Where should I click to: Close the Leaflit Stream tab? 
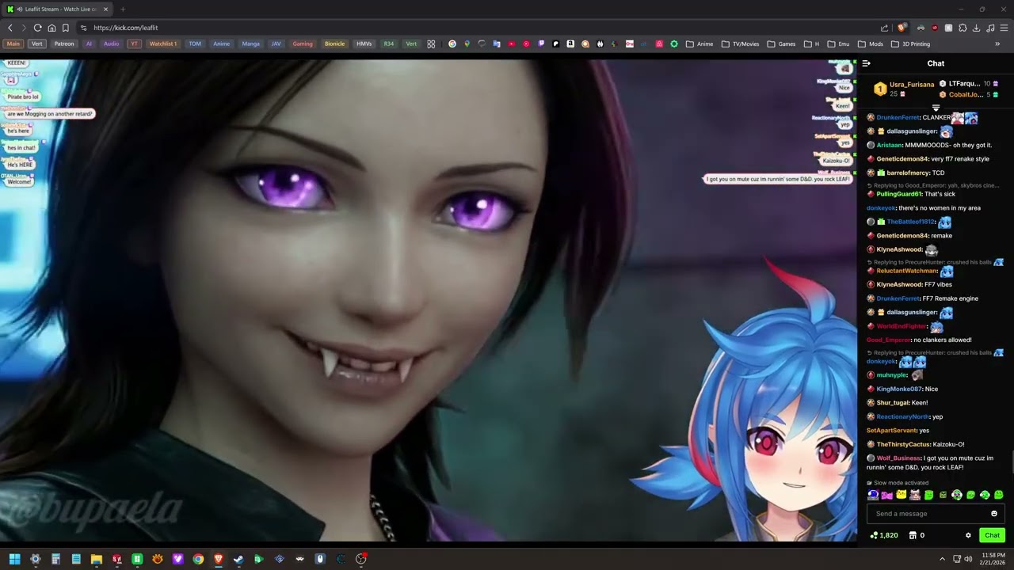[x=105, y=9]
